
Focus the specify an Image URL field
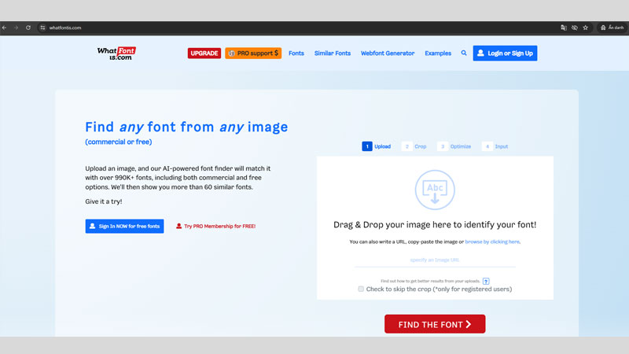click(435, 260)
